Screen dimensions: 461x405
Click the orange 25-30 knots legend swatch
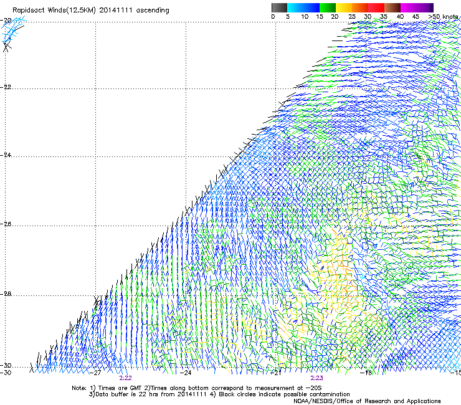[x=360, y=7]
